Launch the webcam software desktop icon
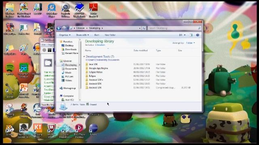This screenshot has height=145, width=259. (x=66, y=10)
